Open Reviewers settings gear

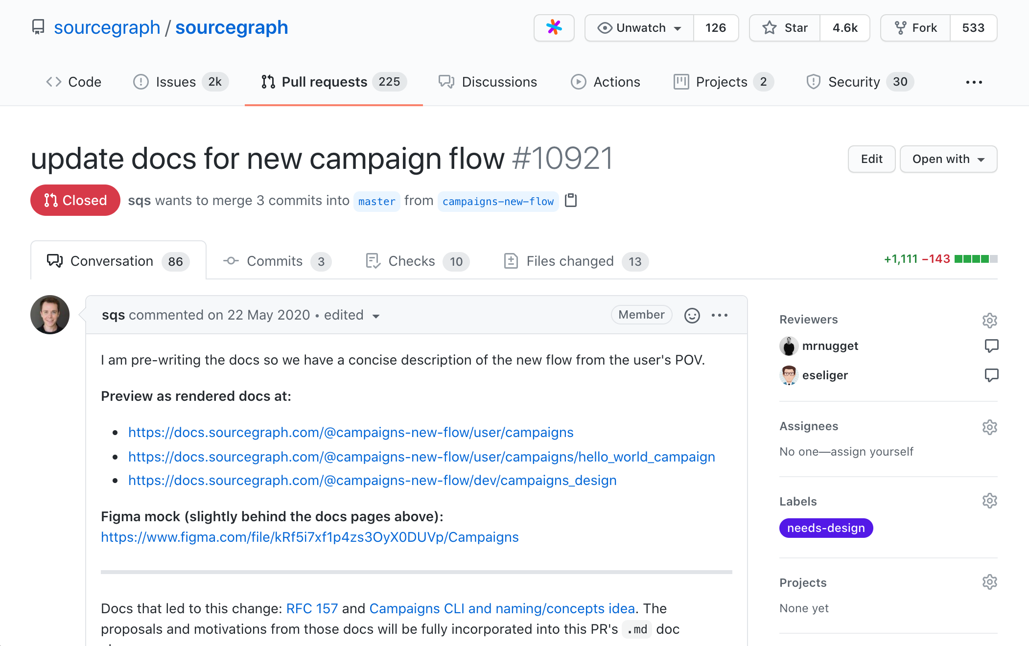[990, 321]
